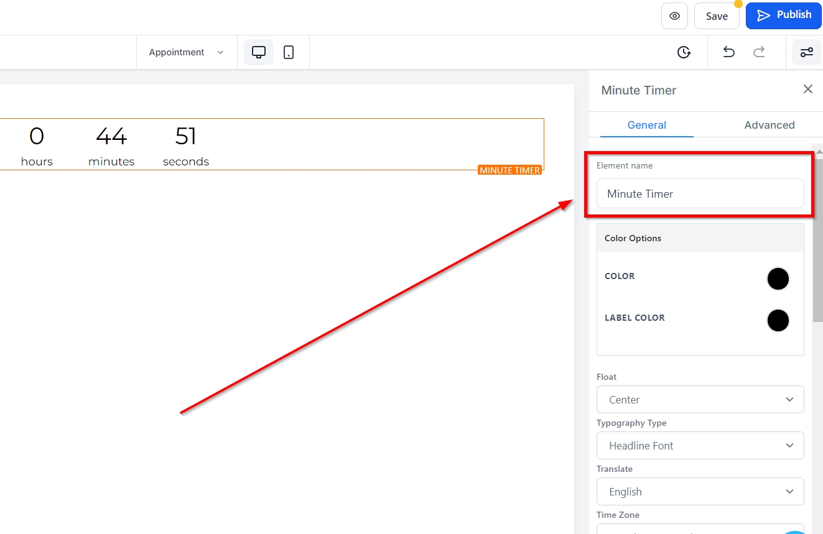Undo the last change

[728, 52]
